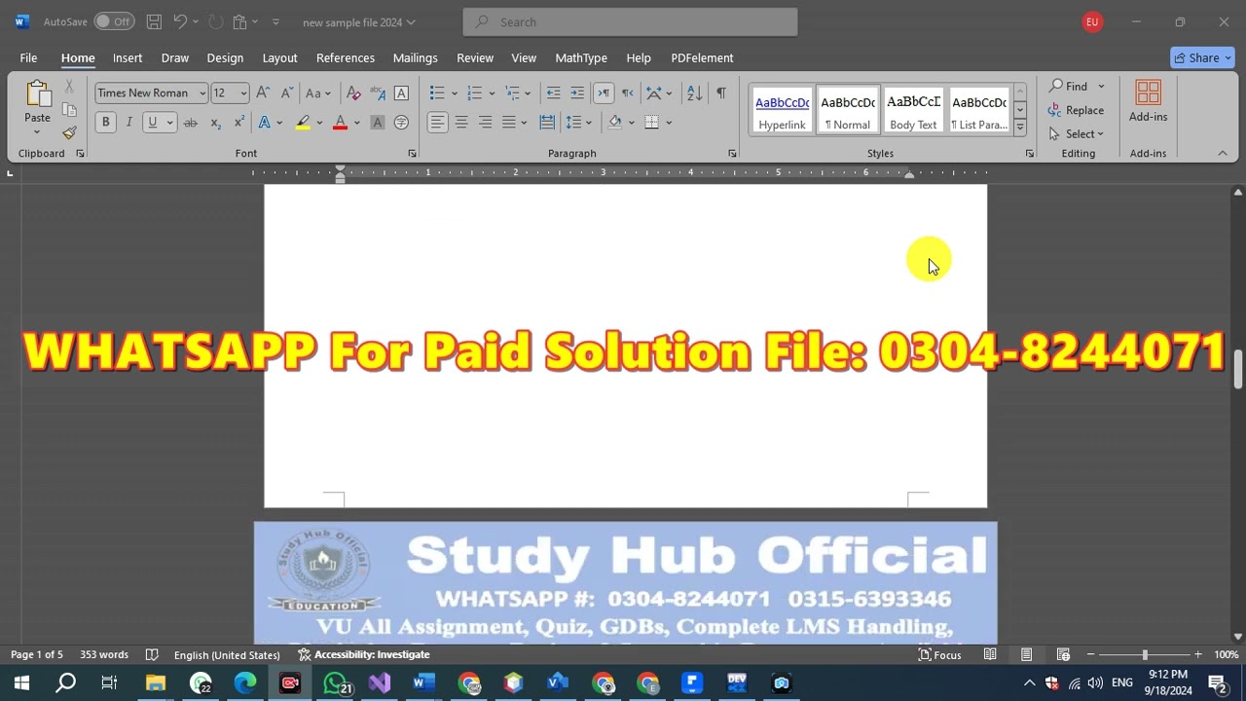Toggle show paragraph marks
Screen dimensions: 1246x701
721,92
